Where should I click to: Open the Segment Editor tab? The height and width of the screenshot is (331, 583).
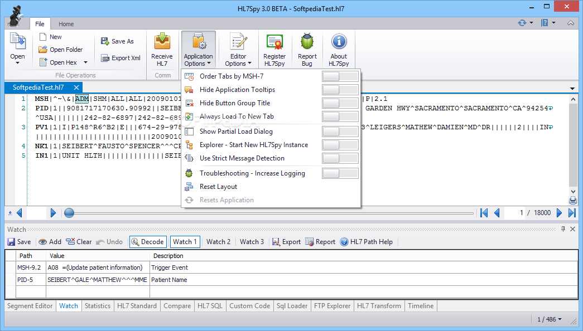30,306
